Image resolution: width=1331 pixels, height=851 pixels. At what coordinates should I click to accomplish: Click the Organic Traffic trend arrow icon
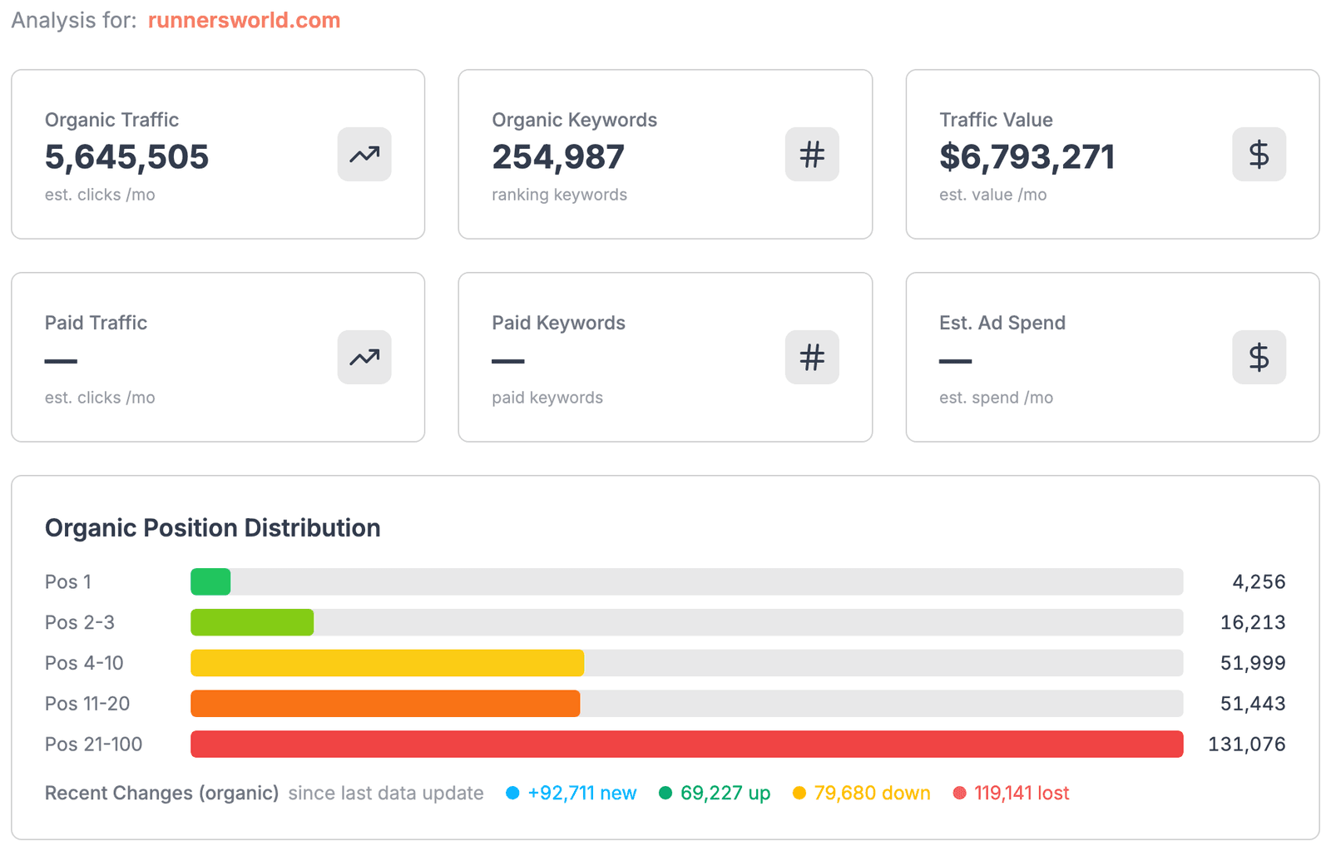coord(364,154)
